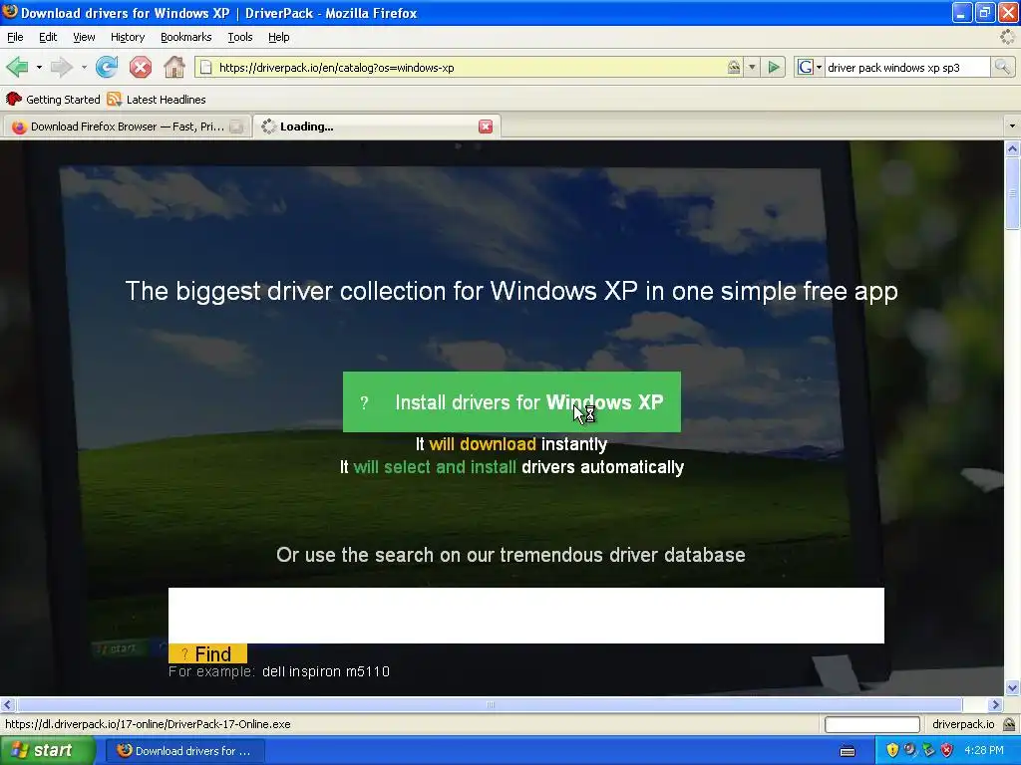Click the driverpack.io domain label in status bar
Image resolution: width=1021 pixels, height=765 pixels.
coord(963,724)
